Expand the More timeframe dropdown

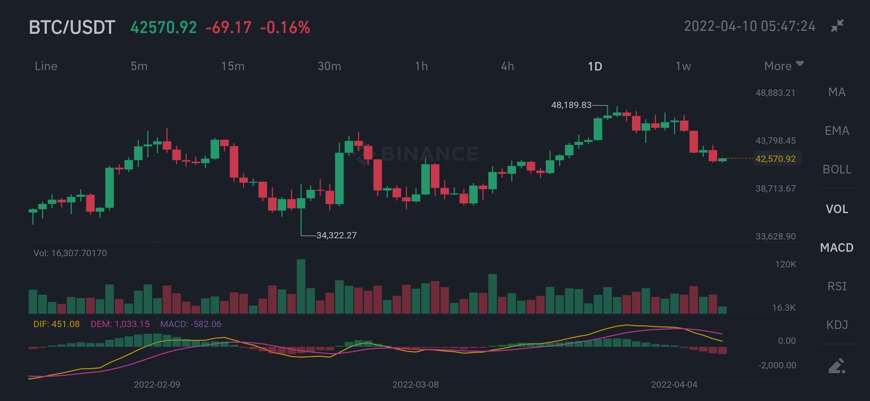[x=784, y=66]
